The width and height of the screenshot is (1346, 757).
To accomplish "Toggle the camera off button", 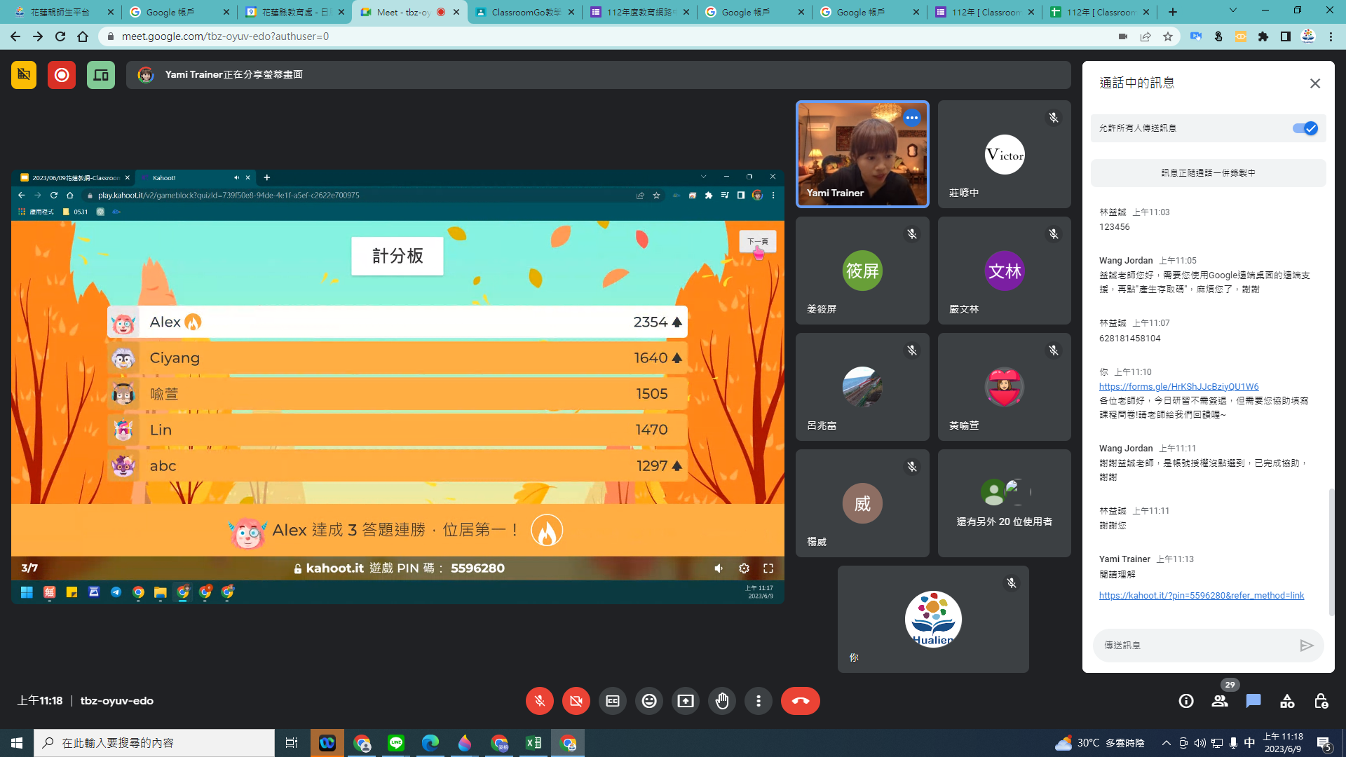I will (x=576, y=701).
